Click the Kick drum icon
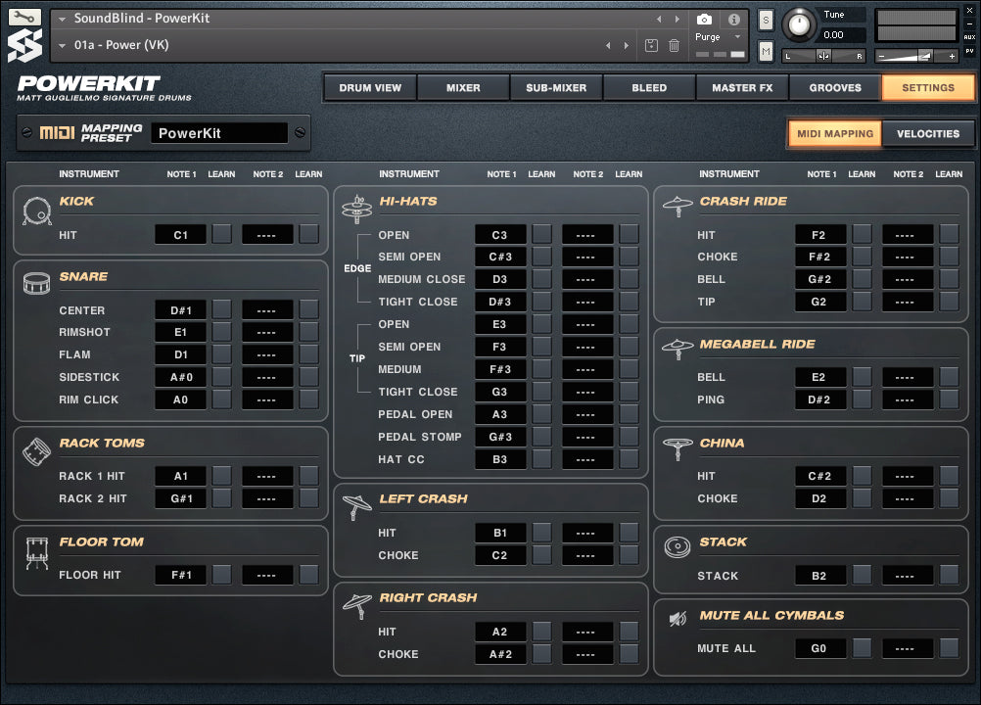This screenshot has height=705, width=981. [37, 211]
